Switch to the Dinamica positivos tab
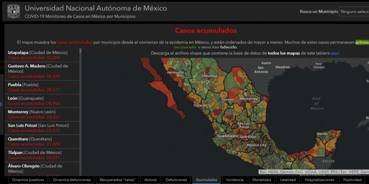369x184 pixels. 28,180
